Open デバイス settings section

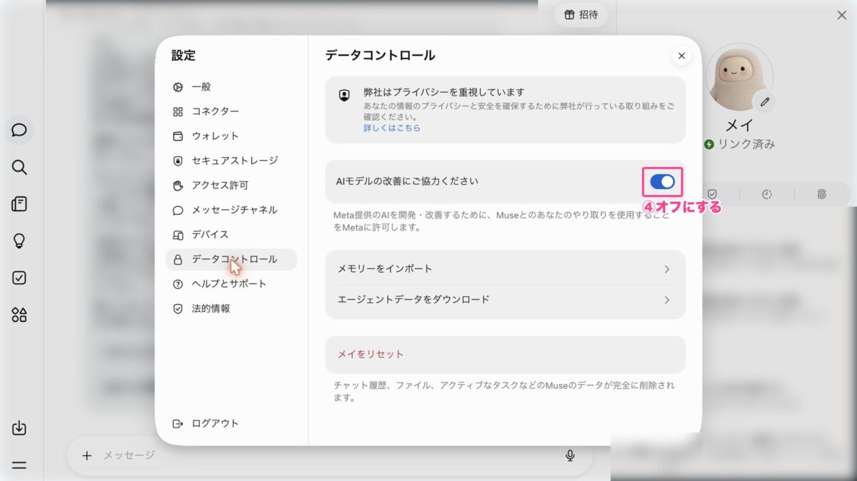[231, 235]
